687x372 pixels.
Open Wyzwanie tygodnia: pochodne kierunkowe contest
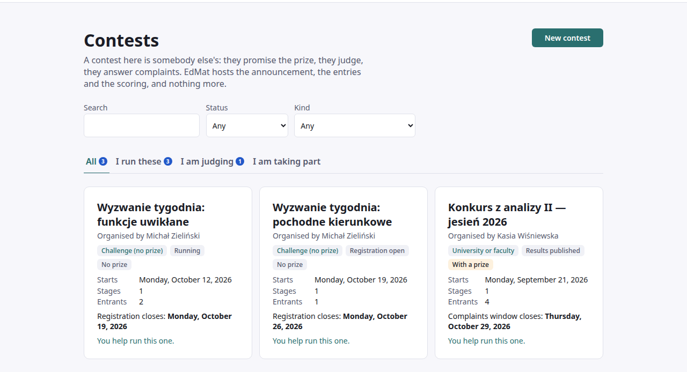[332, 214]
